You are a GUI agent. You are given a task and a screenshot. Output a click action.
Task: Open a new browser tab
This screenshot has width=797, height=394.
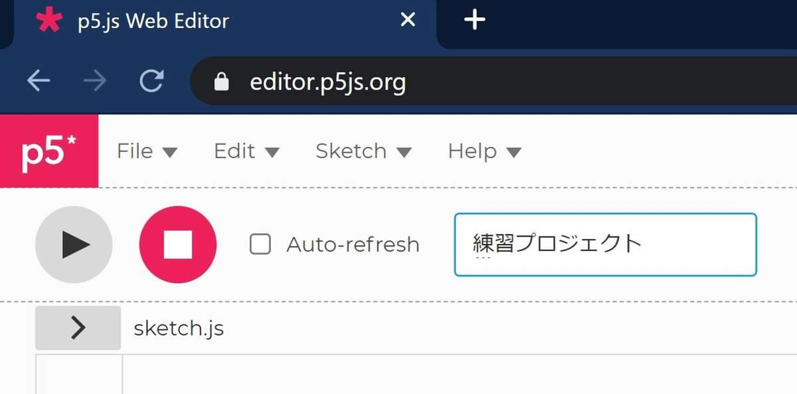tap(474, 20)
